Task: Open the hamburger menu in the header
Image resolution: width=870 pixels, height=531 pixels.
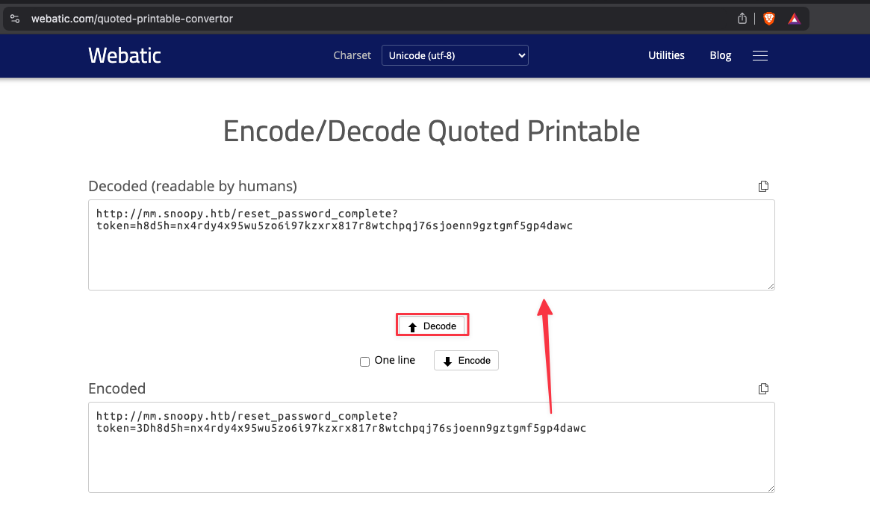Action: pos(760,55)
